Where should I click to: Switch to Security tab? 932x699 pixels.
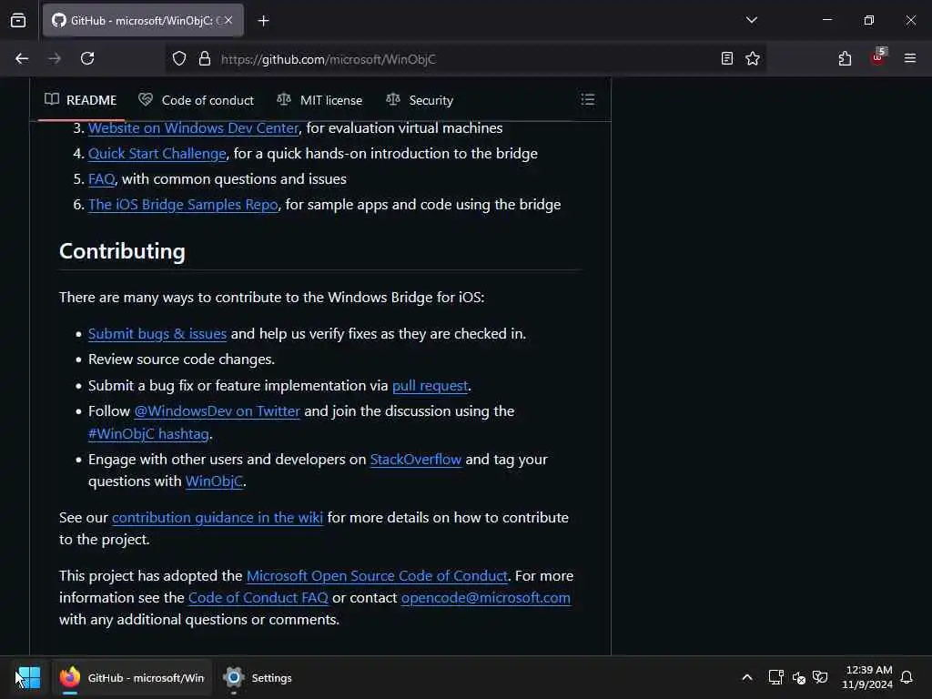[420, 100]
